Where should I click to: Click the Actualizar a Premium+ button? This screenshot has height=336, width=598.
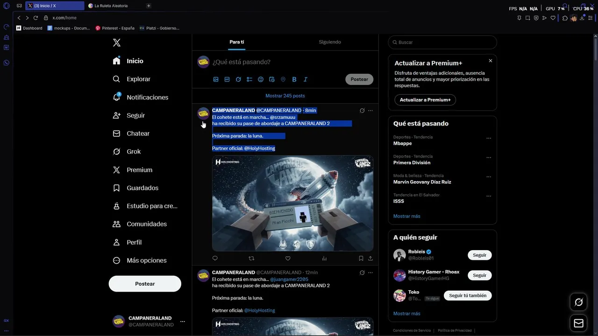click(425, 100)
